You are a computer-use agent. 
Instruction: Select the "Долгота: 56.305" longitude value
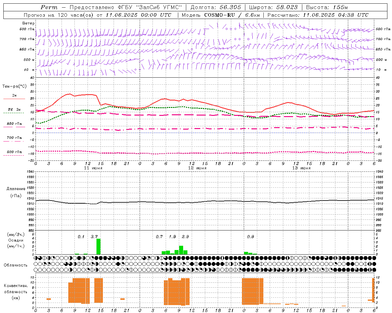coord(216,7)
